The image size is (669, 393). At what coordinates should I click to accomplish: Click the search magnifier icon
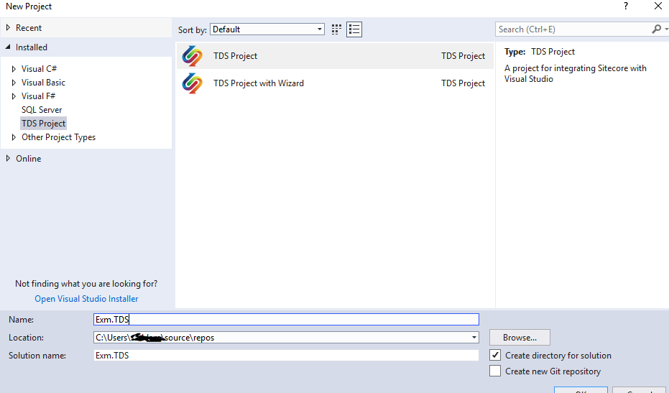tap(657, 29)
